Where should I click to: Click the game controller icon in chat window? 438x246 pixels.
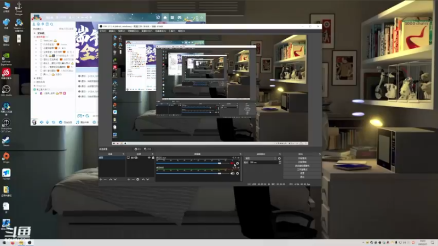coord(180,17)
